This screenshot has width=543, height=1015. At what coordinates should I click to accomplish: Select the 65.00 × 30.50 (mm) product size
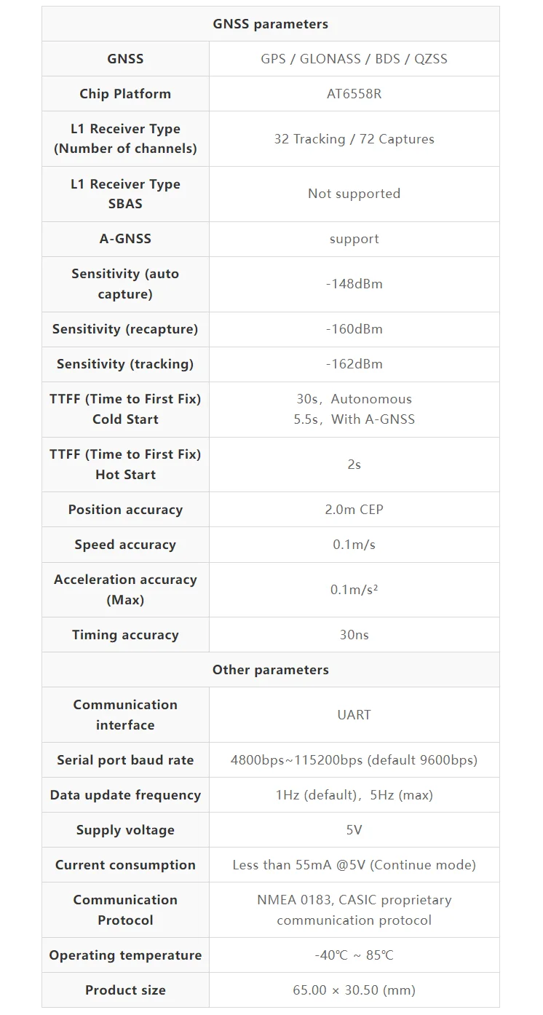pyautogui.click(x=354, y=990)
